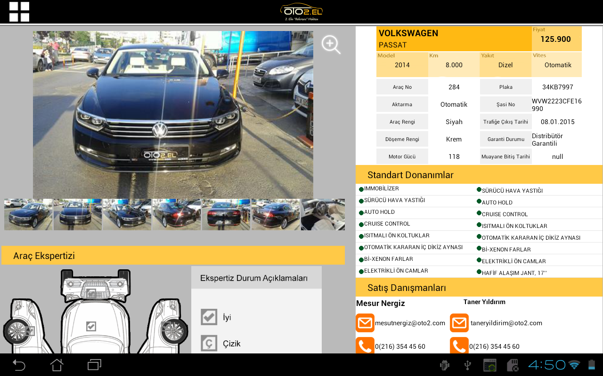Image resolution: width=603 pixels, height=376 pixels.
Task: Select third thumbnail with open hood
Action: click(x=127, y=214)
